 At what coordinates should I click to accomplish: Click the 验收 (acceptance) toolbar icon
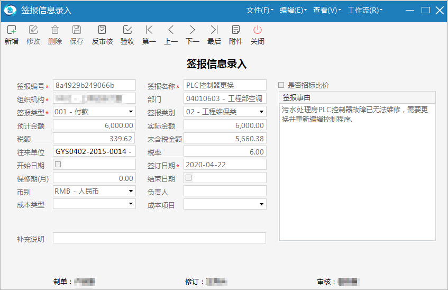click(127, 30)
